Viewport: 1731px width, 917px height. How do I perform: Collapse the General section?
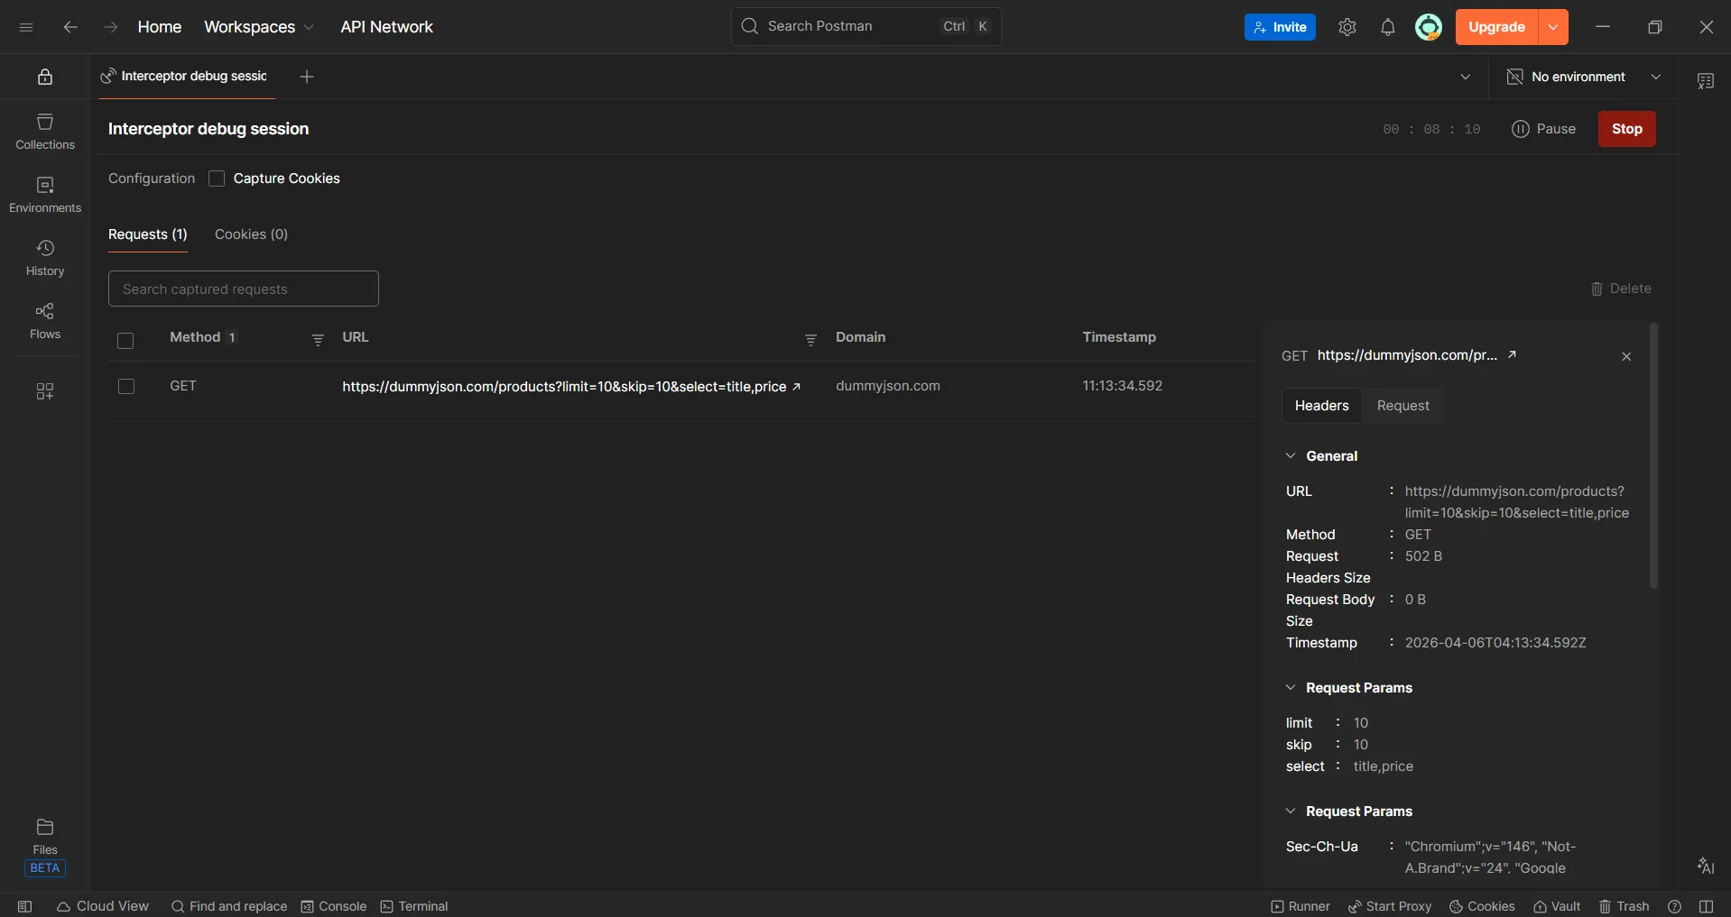coord(1291,456)
